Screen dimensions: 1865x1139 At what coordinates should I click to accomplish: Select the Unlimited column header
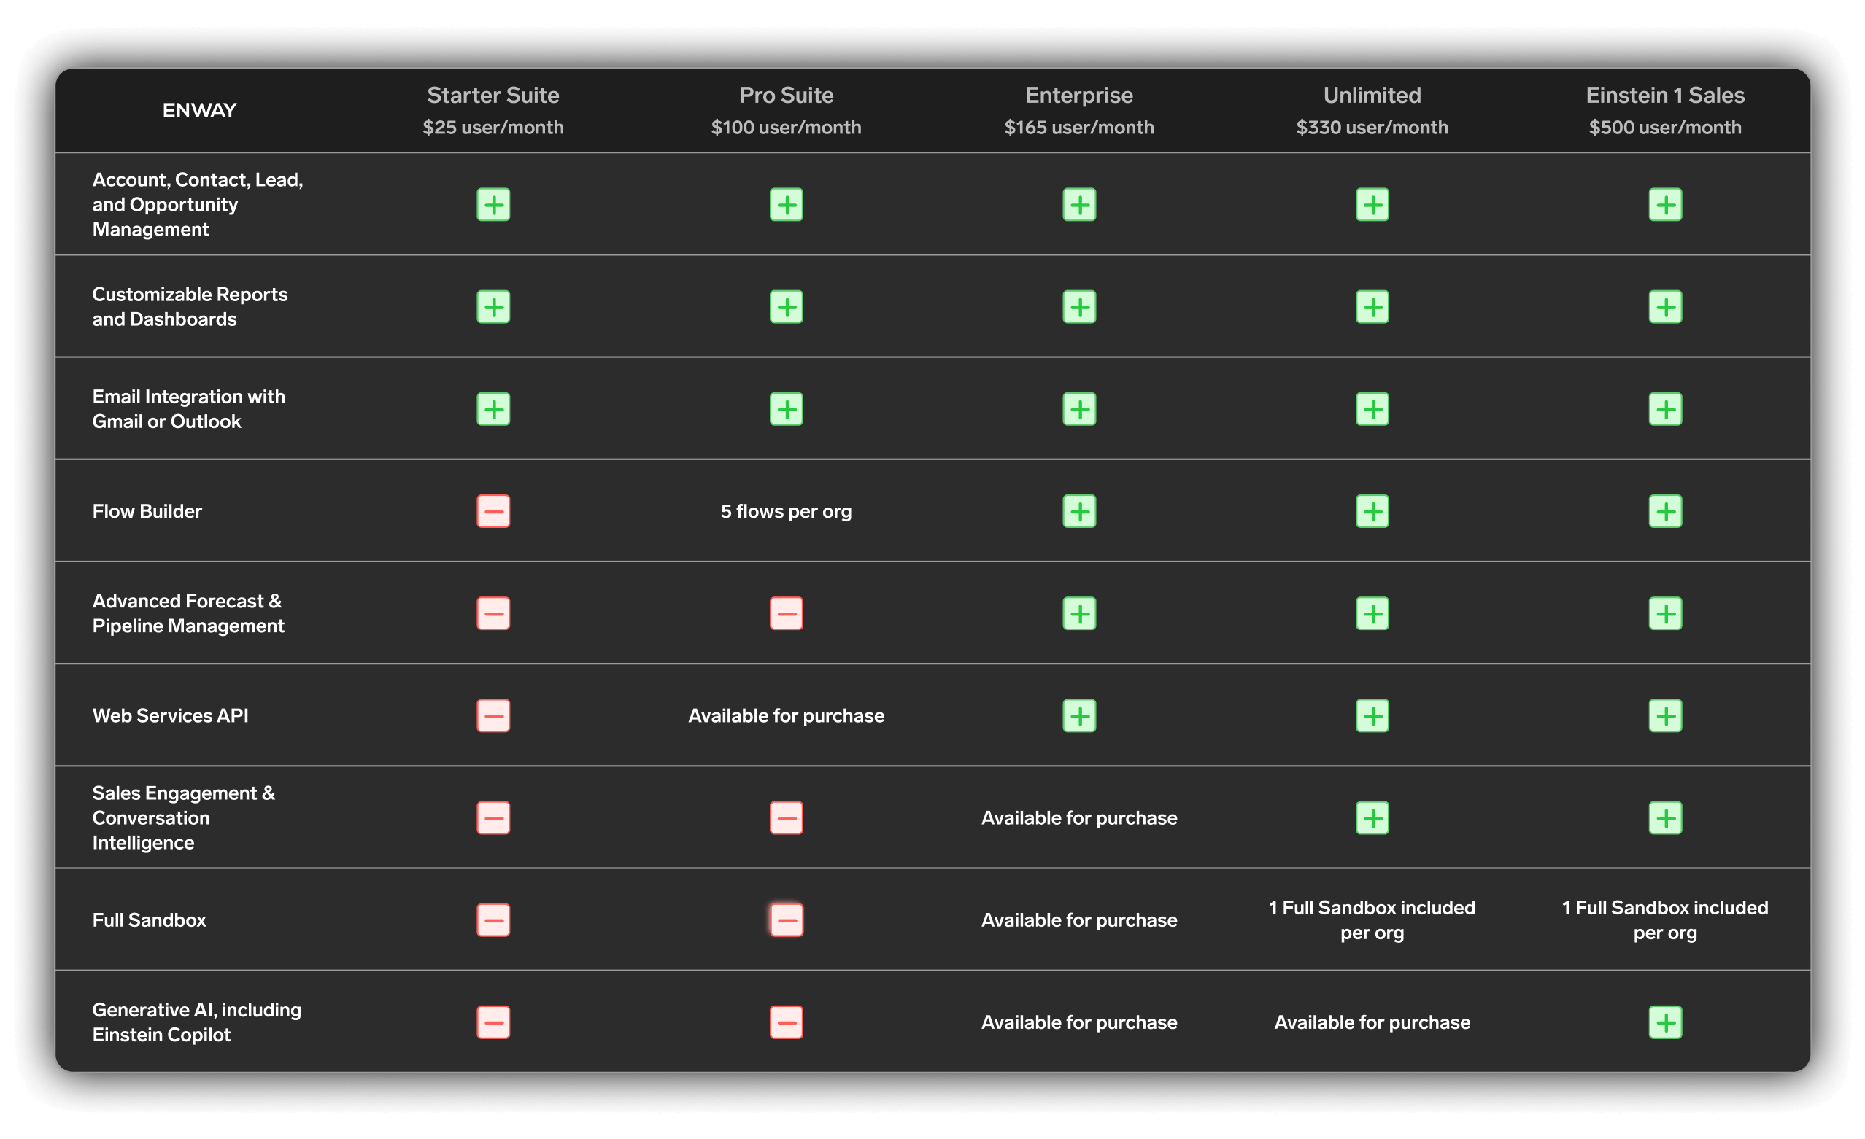[x=1372, y=96]
